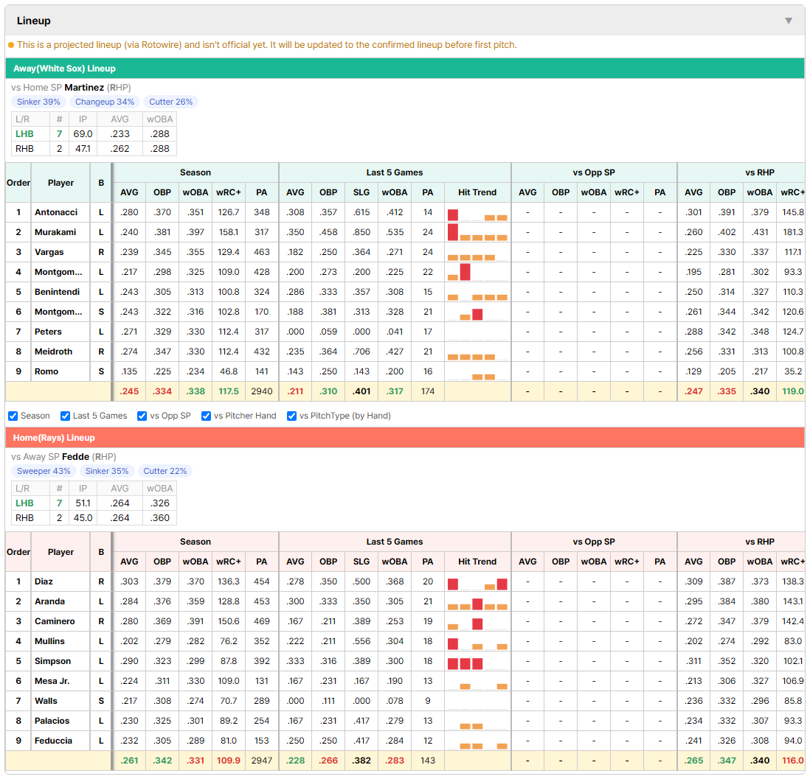Toggle the Last 5 Games checkbox

(65, 416)
